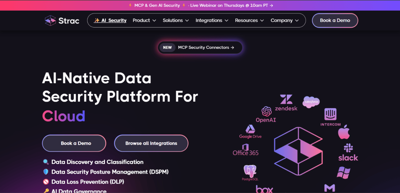Click the NEW badge in announcement pill
Image resolution: width=400 pixels, height=193 pixels.
click(x=167, y=47)
